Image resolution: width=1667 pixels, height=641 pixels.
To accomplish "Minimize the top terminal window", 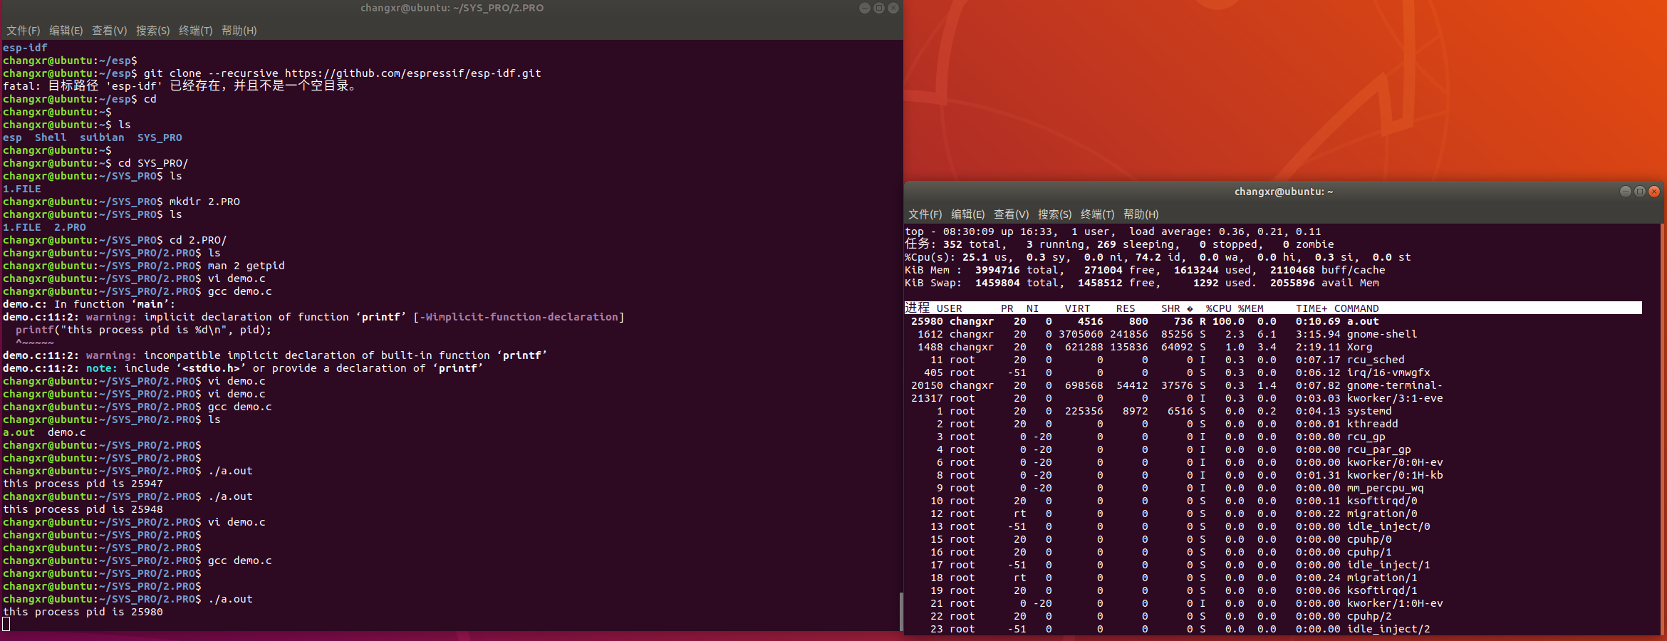I will (1626, 192).
